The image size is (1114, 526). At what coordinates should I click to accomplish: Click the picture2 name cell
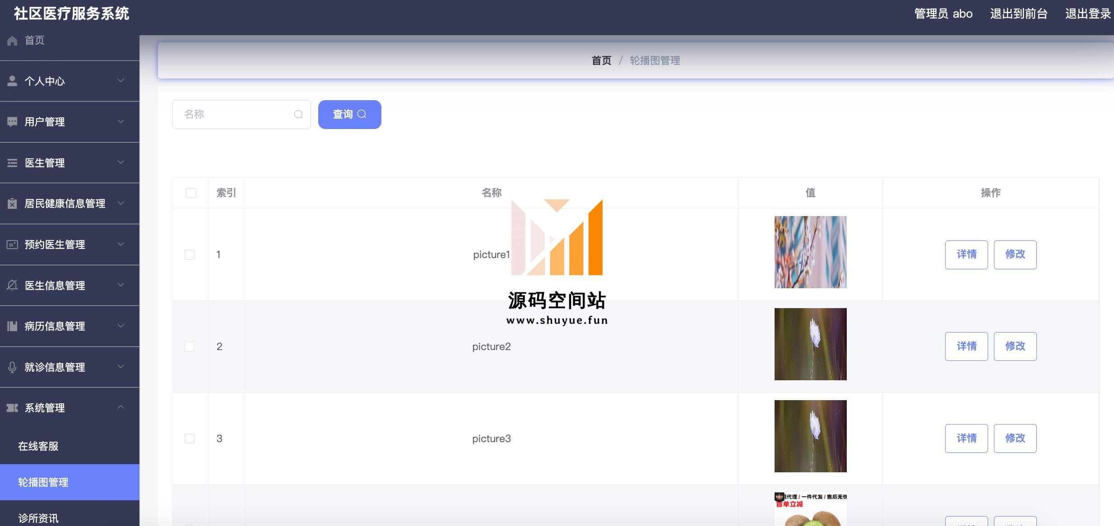click(x=492, y=346)
